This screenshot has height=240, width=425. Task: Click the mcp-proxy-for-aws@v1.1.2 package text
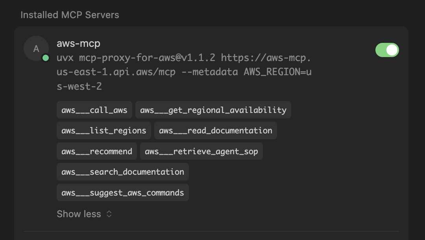147,58
